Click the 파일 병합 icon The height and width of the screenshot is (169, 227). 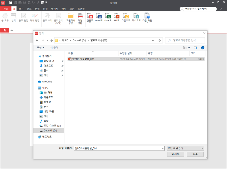pyautogui.click(x=80, y=18)
